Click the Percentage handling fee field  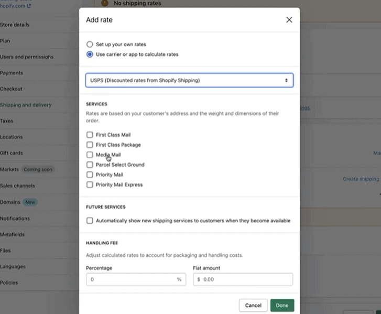pos(136,279)
